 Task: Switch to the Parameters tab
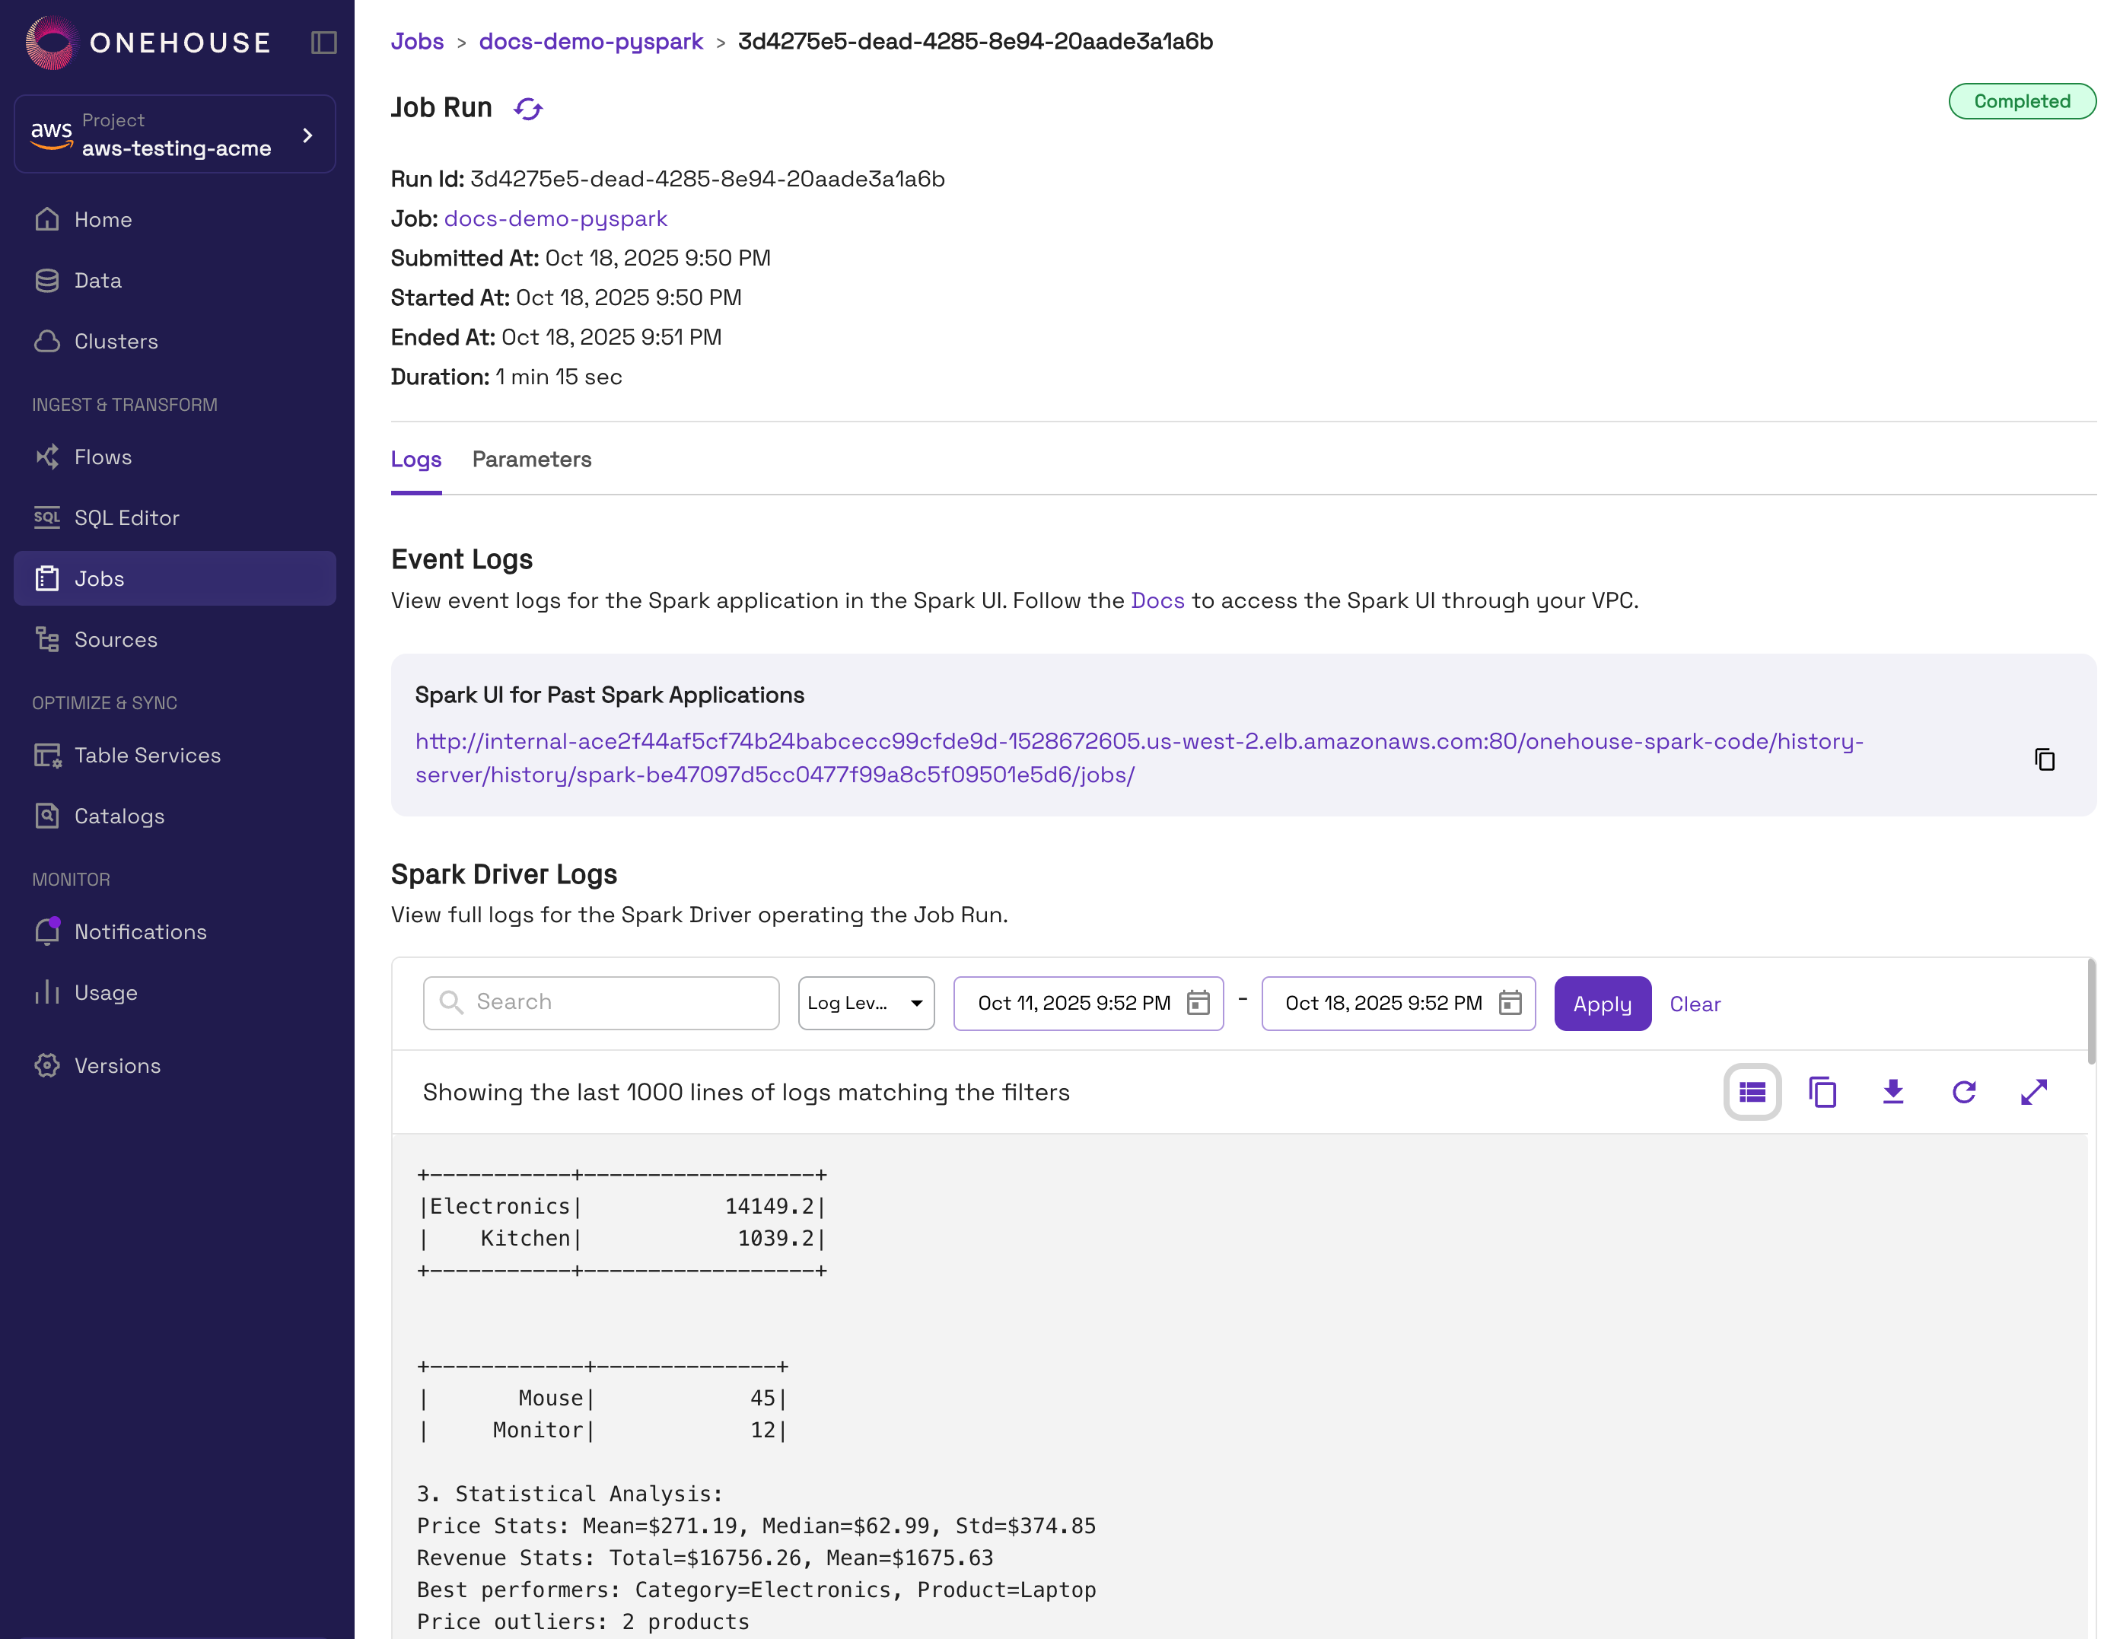coord(531,459)
